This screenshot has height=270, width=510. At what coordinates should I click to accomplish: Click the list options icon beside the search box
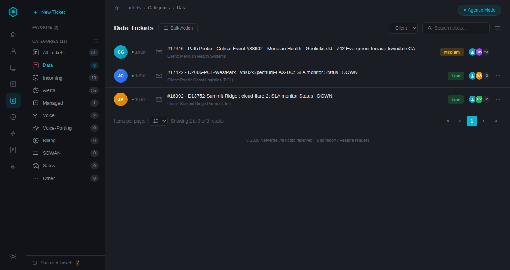pos(498,28)
